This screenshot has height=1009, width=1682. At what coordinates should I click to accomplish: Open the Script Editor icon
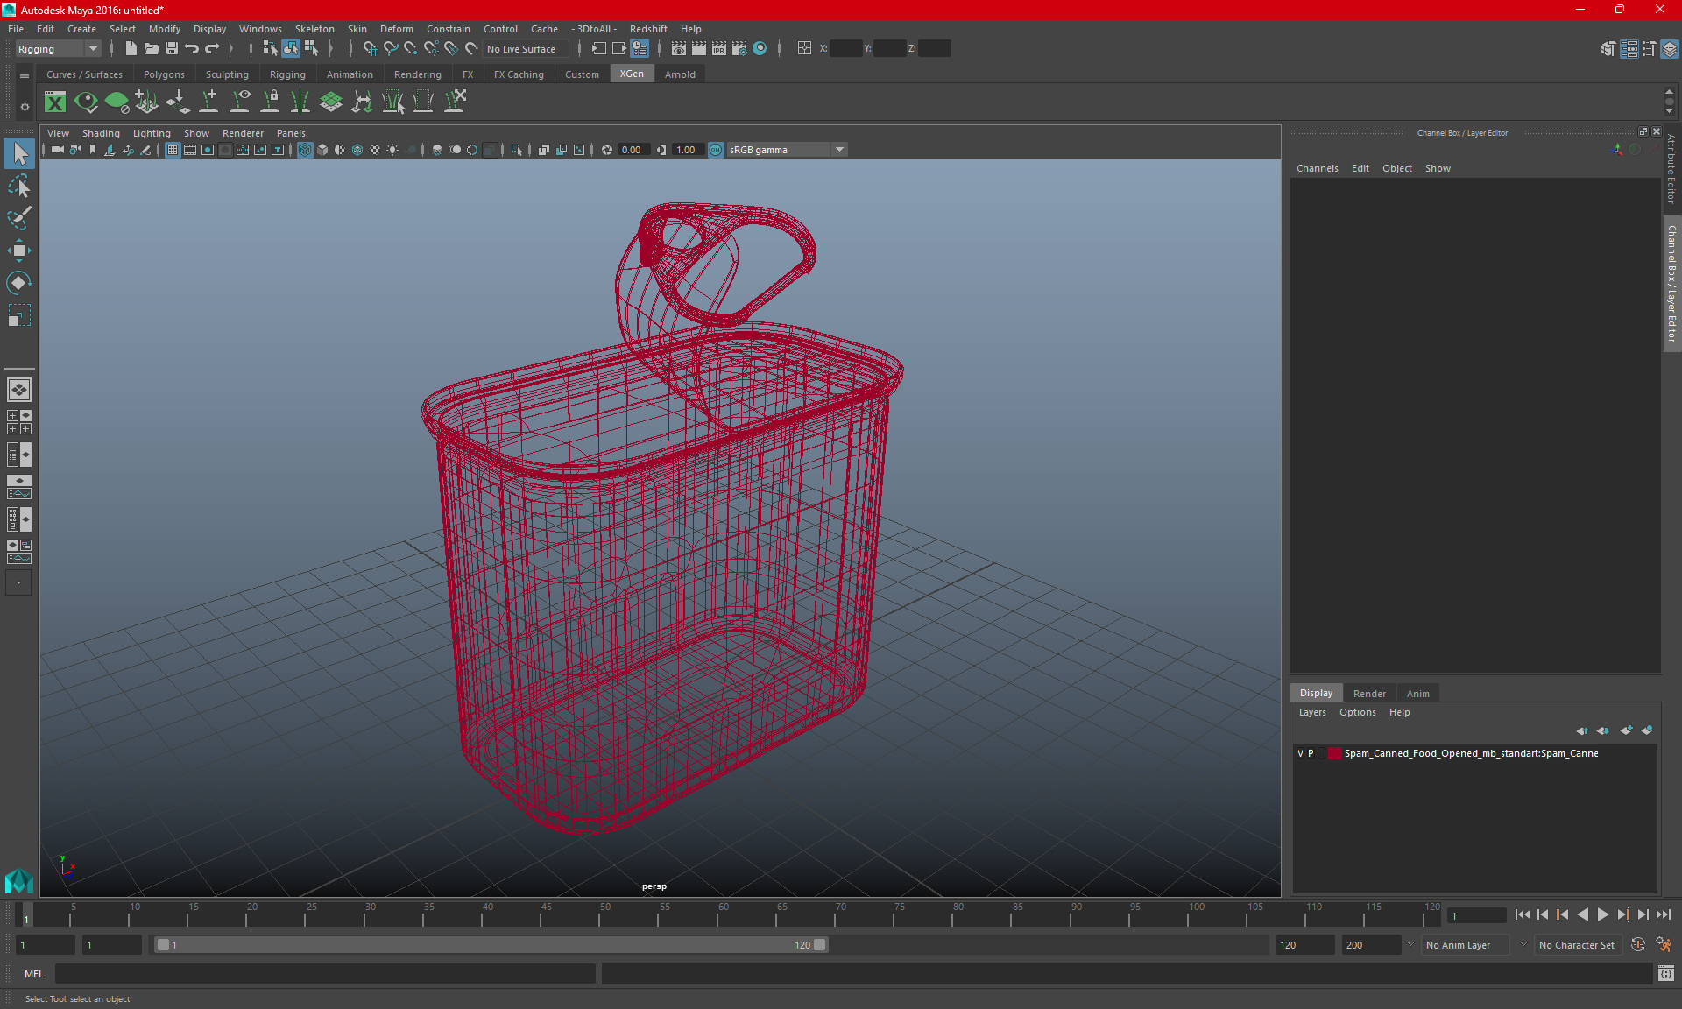[1666, 973]
